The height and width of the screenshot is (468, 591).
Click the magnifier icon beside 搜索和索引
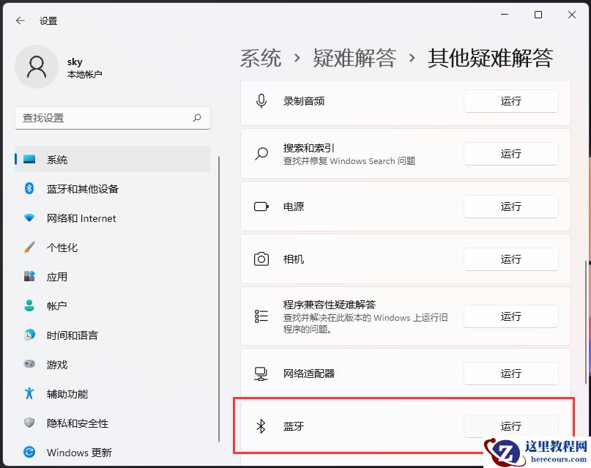tap(260, 154)
